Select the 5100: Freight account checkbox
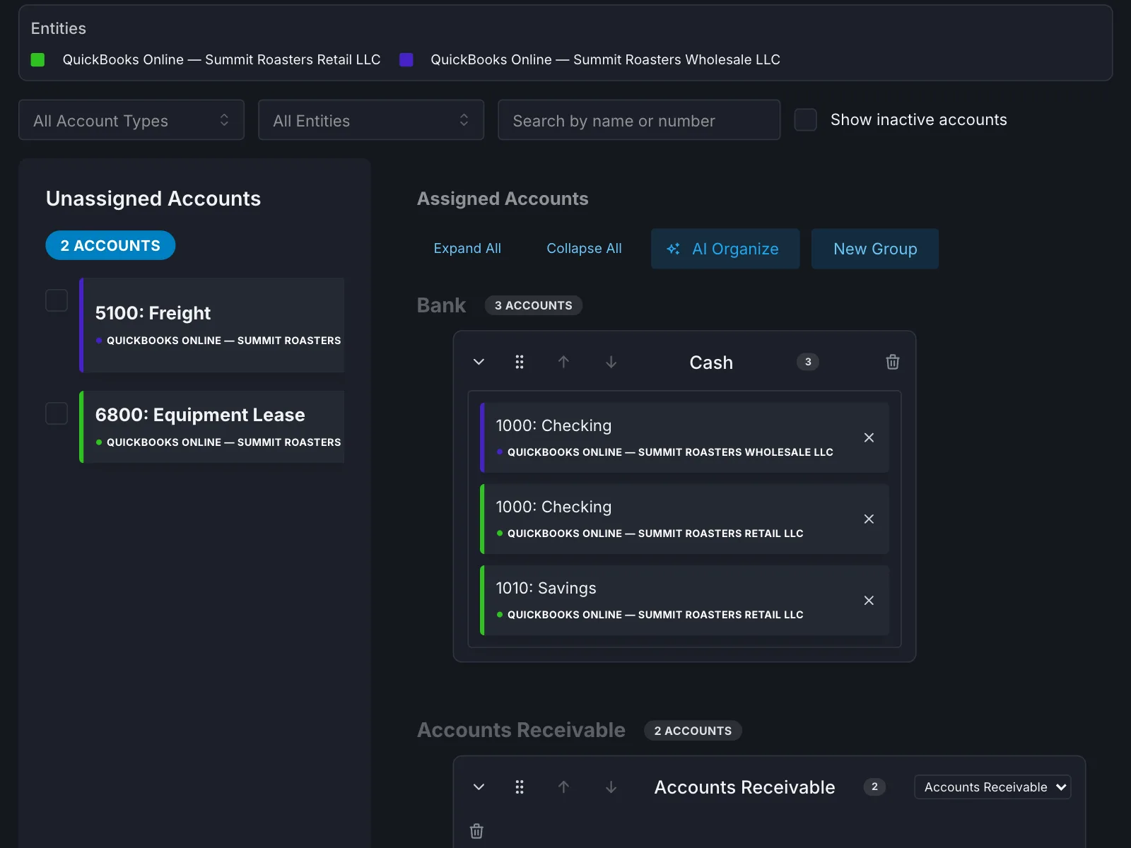Viewport: 1131px width, 848px height. [x=57, y=300]
